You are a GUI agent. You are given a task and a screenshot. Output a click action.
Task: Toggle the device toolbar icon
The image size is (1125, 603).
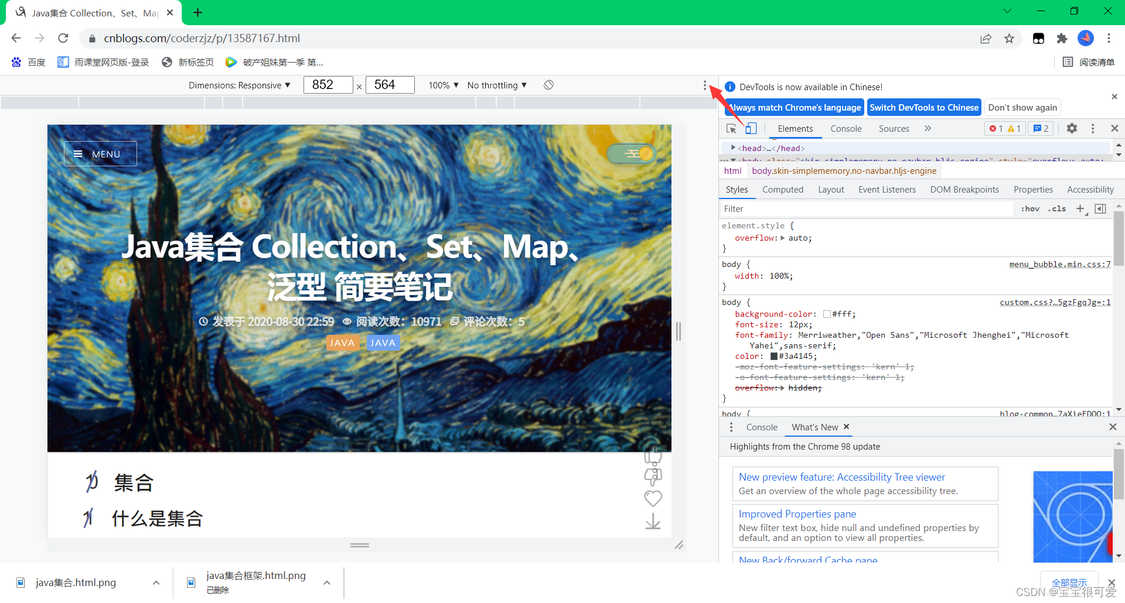pyautogui.click(x=751, y=129)
